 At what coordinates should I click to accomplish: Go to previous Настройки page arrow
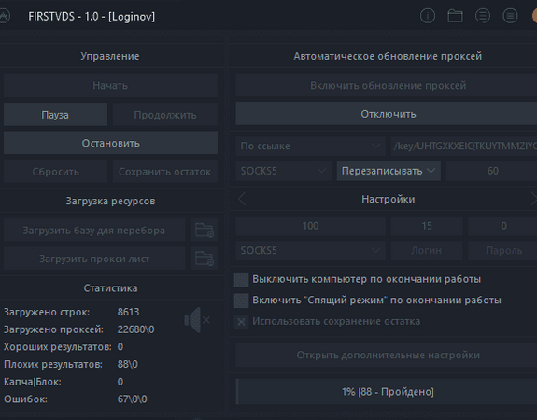click(242, 199)
